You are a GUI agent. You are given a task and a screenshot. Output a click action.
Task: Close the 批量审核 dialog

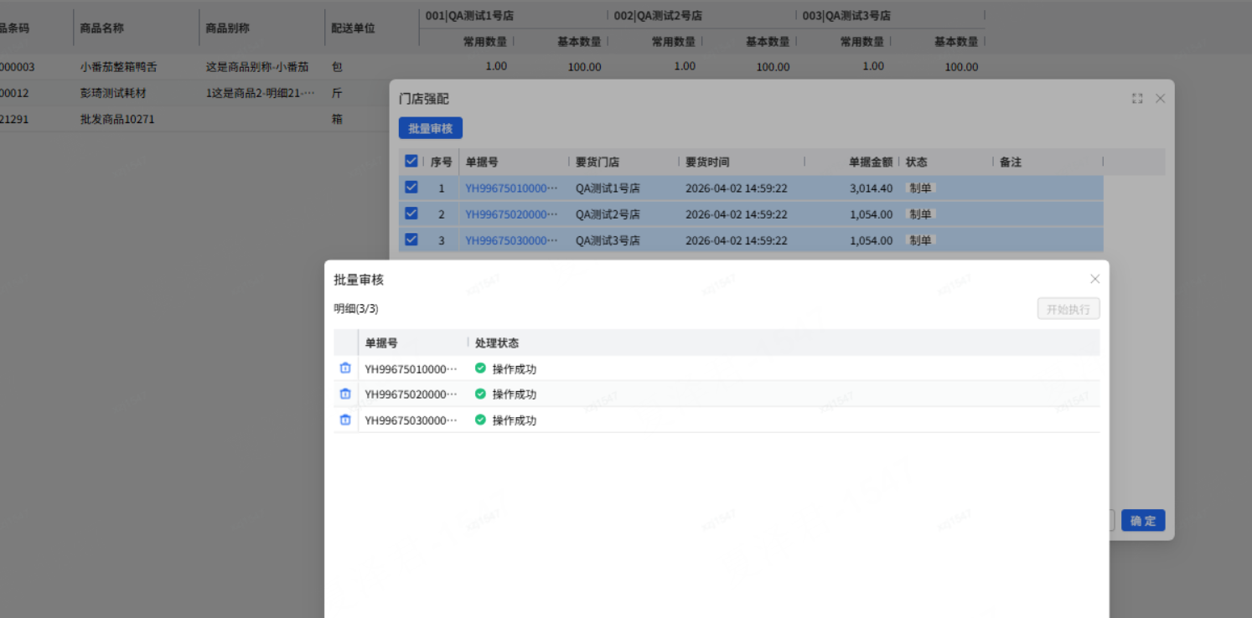coord(1094,279)
